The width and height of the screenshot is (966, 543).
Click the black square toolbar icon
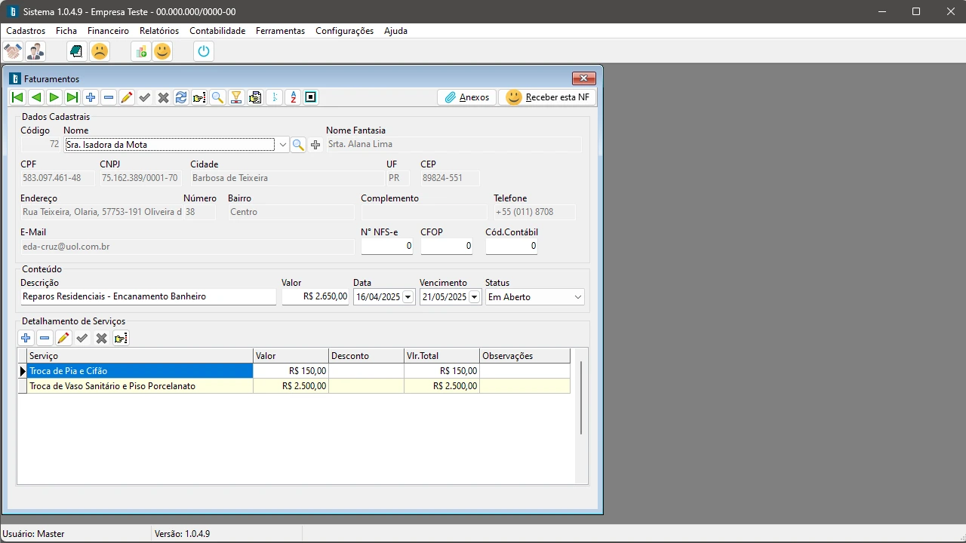point(311,97)
